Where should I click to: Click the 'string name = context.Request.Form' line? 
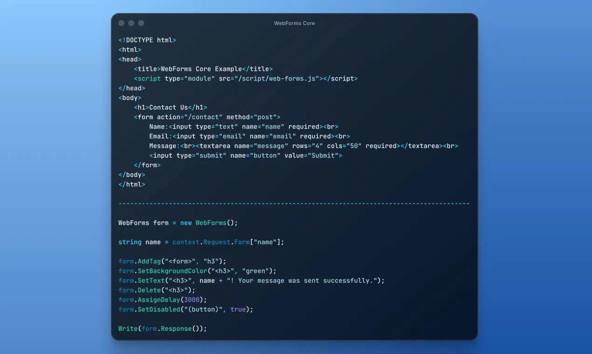(201, 242)
